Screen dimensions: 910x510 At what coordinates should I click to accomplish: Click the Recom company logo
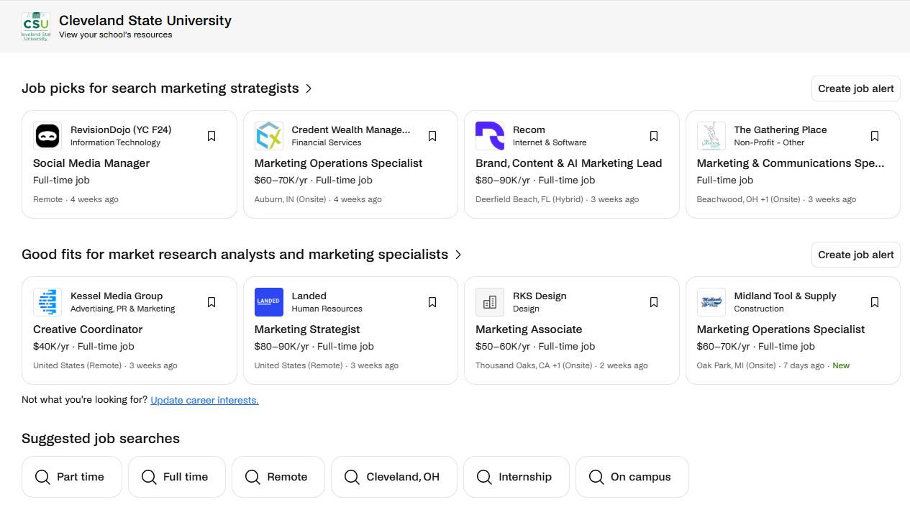point(490,136)
